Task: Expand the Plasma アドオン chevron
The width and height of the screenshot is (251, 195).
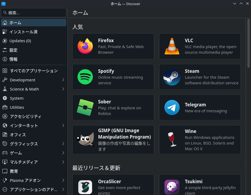Action: coord(63,180)
